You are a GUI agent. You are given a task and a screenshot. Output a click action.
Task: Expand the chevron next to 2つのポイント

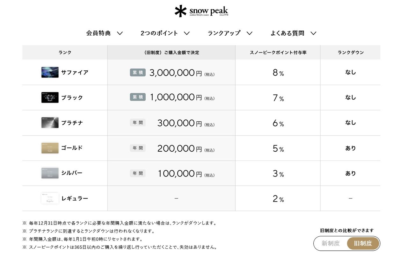coord(187,33)
